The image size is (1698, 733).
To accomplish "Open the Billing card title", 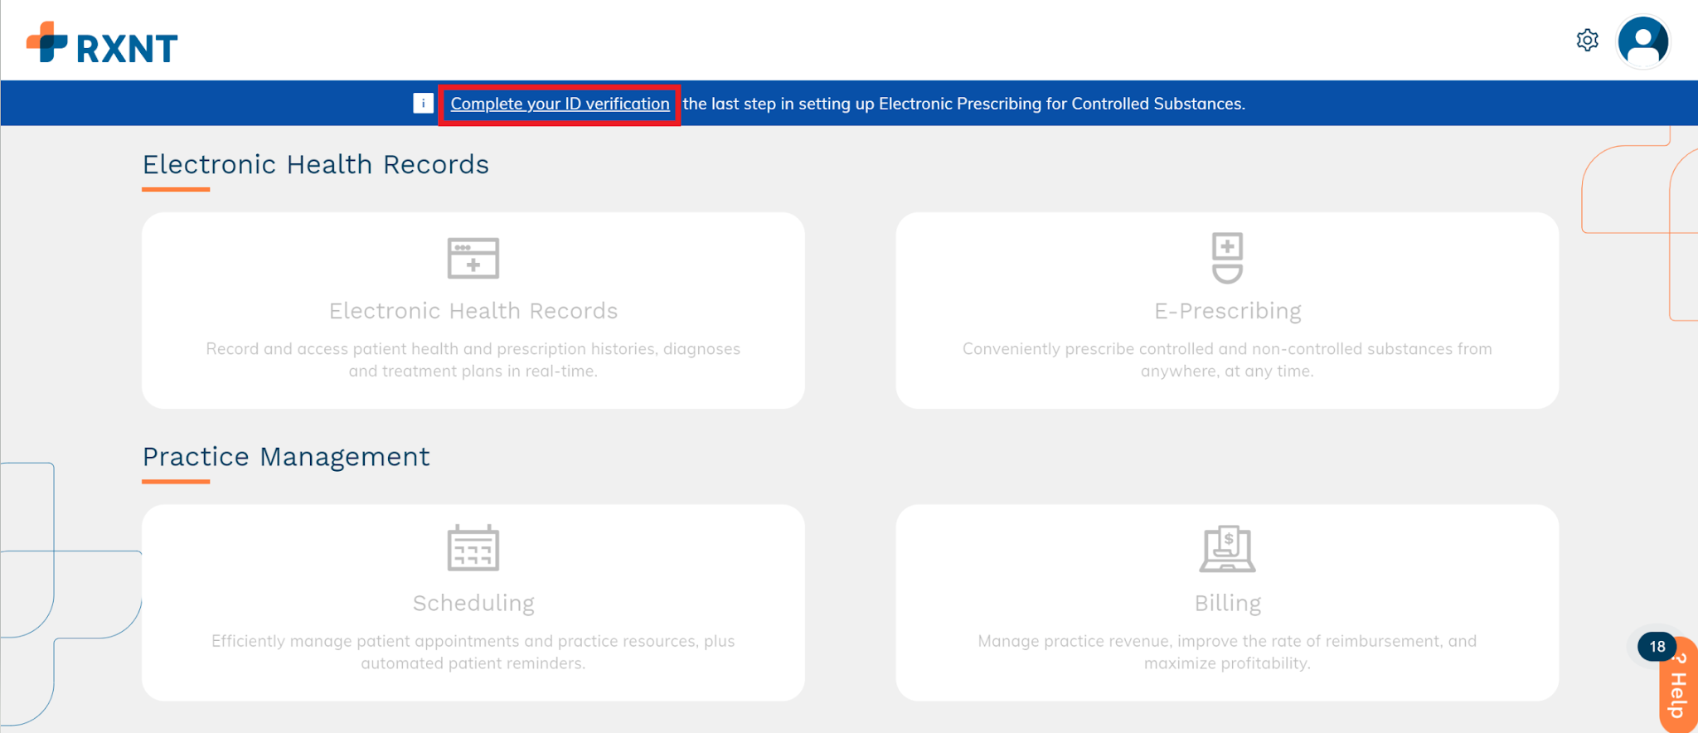I will pos(1228,604).
